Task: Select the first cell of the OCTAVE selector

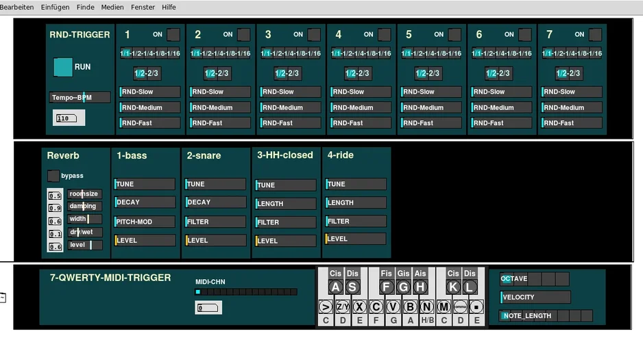Action: click(507, 279)
